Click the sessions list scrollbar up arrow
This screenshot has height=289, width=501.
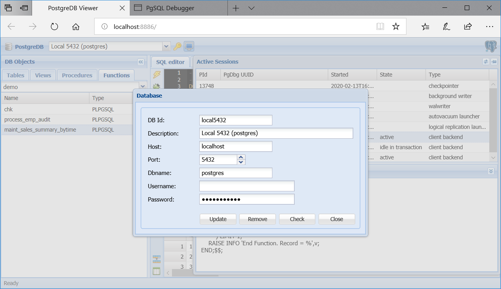pos(493,84)
